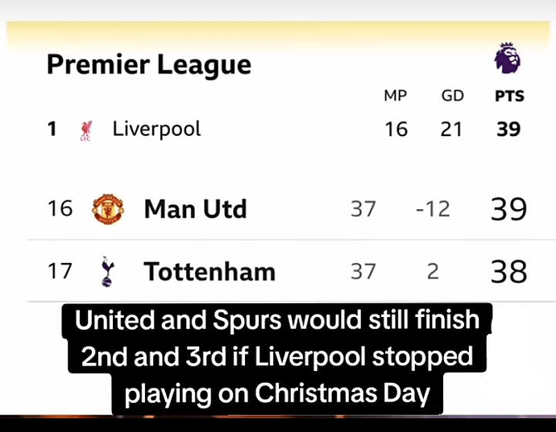Click the MP column header
This screenshot has height=432, width=556.
point(396,96)
